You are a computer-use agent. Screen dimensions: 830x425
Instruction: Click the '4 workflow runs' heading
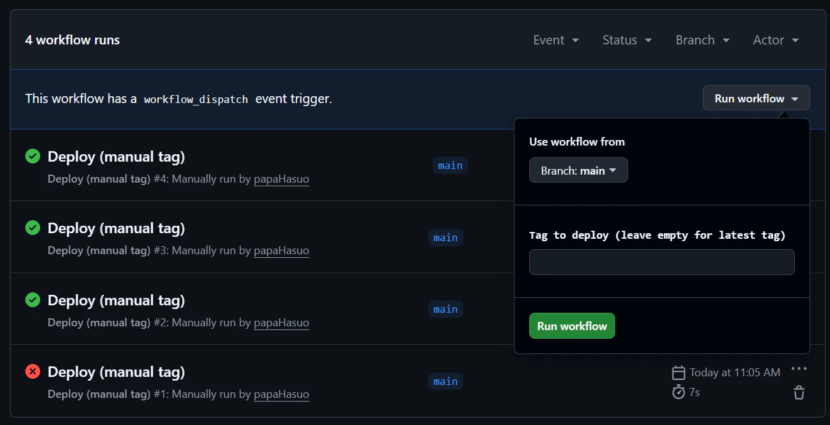click(x=72, y=40)
